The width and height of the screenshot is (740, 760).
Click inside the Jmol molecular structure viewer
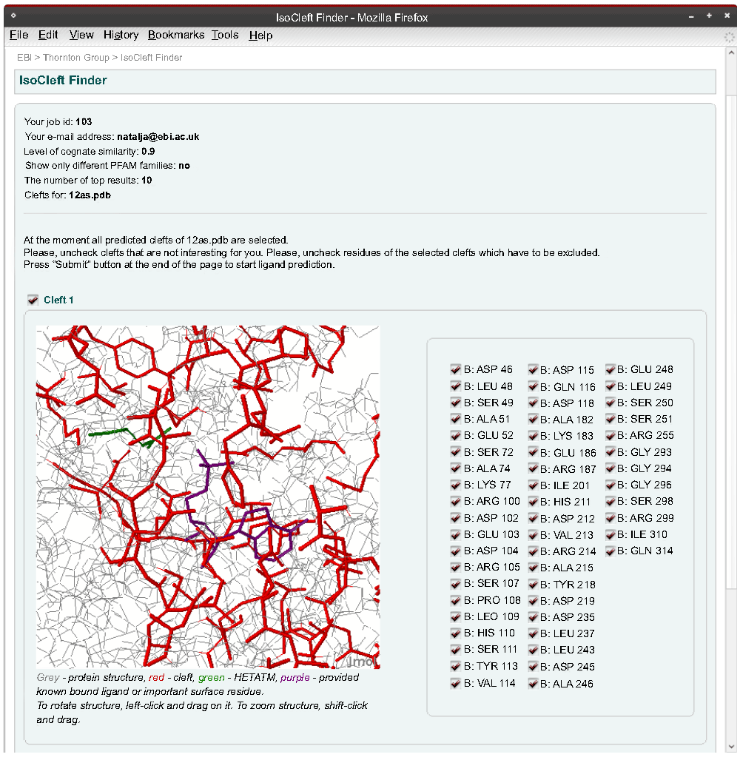pos(208,497)
